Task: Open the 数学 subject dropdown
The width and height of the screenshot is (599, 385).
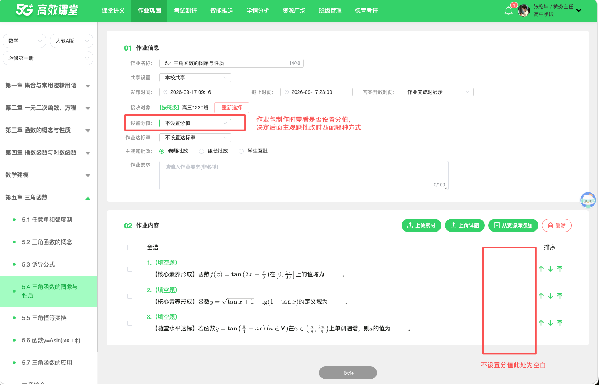Action: click(x=25, y=41)
